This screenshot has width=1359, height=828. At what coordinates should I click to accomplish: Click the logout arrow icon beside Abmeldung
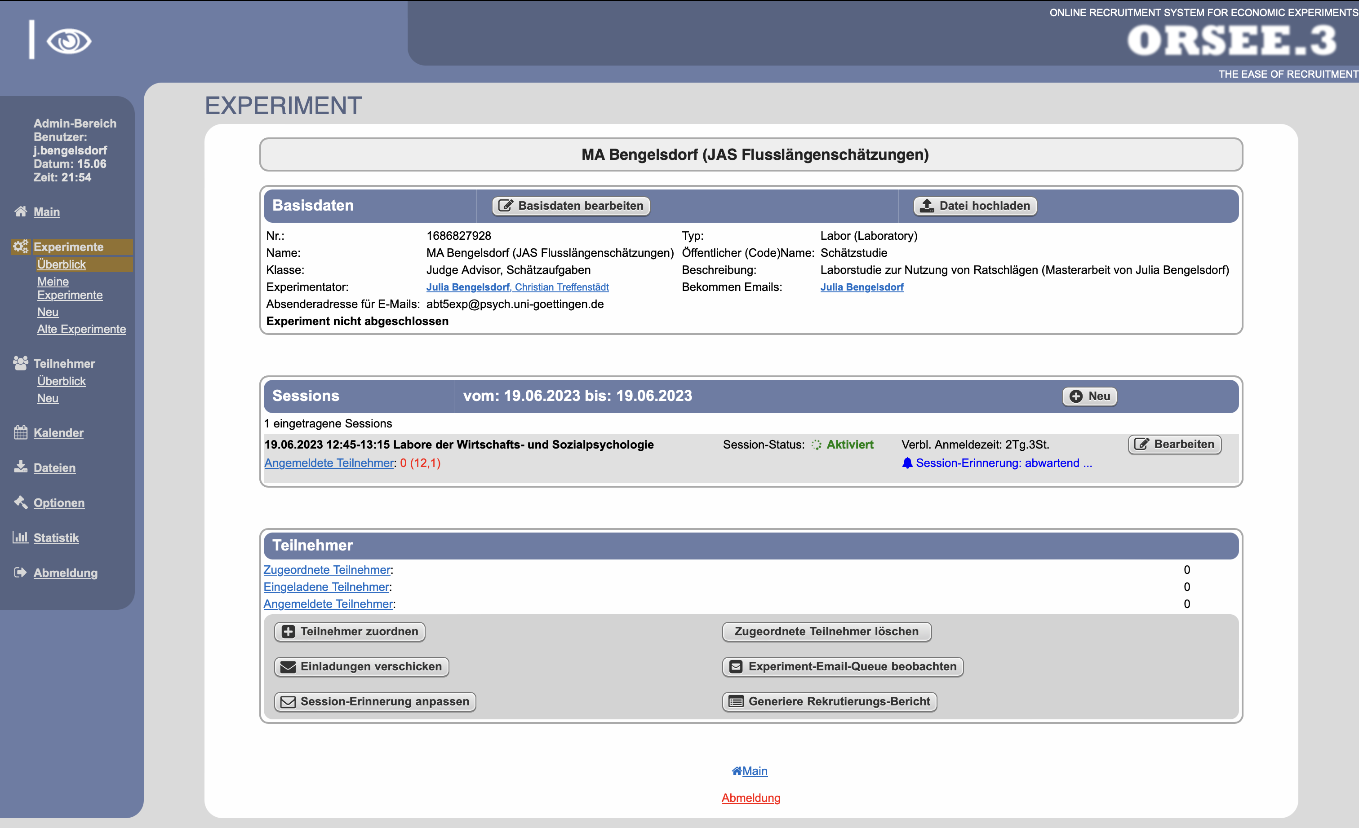[20, 573]
